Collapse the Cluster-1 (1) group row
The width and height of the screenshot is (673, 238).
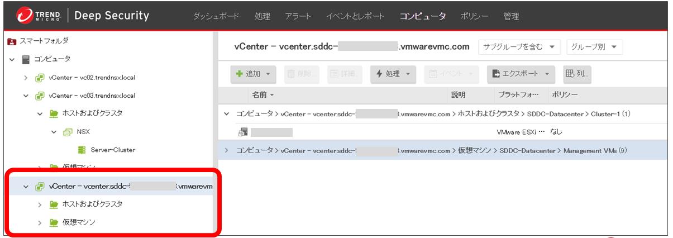point(226,114)
